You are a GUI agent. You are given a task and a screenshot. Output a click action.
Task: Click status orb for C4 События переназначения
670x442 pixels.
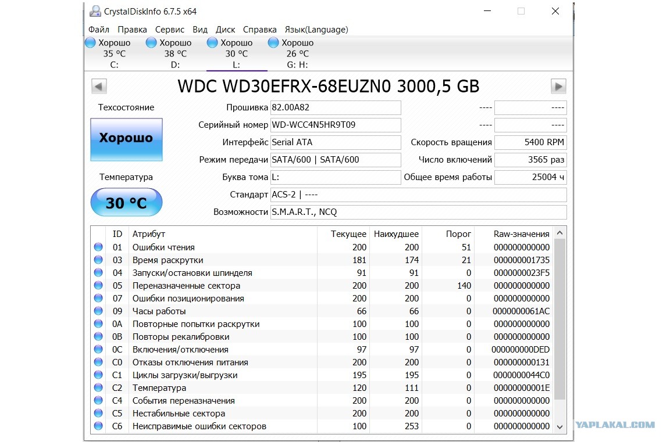(98, 401)
